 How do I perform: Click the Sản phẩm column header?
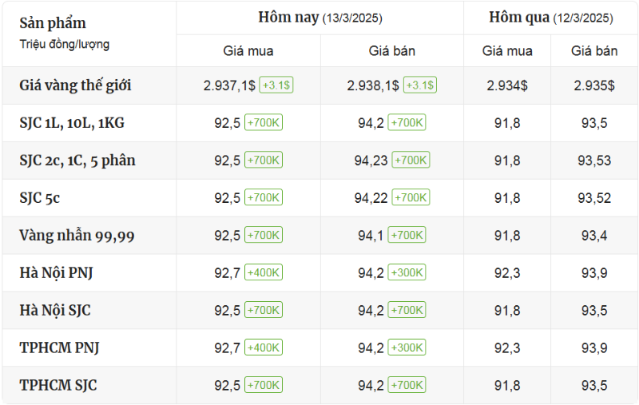click(x=53, y=23)
